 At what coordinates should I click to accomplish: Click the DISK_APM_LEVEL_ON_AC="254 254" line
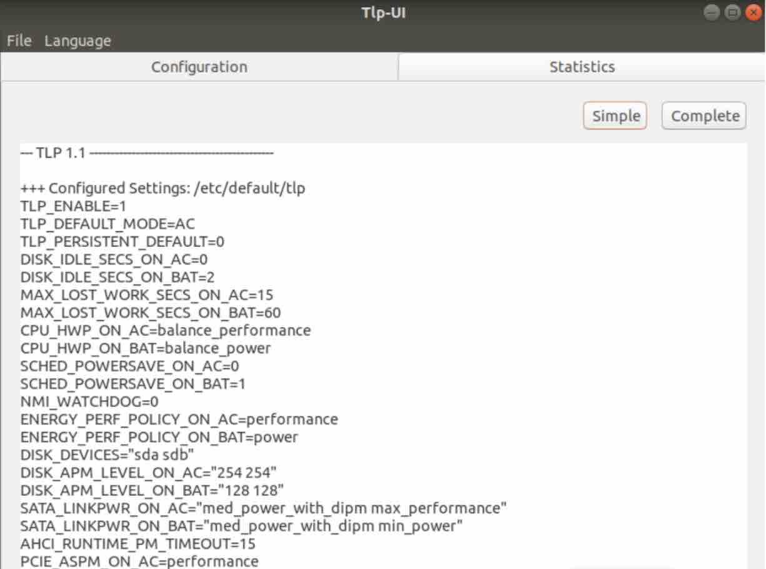(149, 473)
